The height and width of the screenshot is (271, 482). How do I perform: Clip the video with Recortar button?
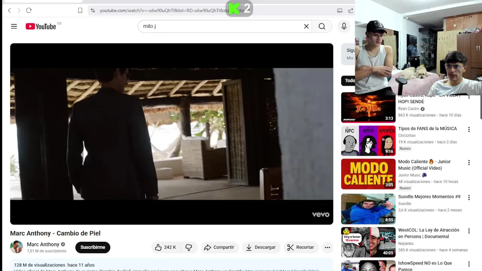(x=300, y=247)
